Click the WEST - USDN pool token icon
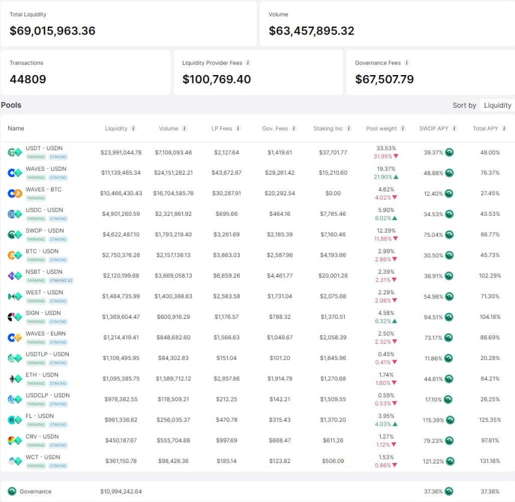This screenshot has height=502, width=515. point(15,296)
